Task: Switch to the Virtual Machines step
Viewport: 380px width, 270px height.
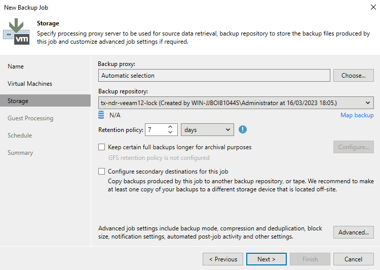Action: tap(30, 84)
